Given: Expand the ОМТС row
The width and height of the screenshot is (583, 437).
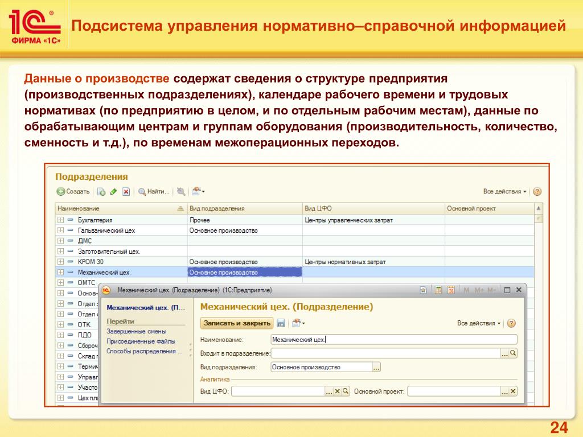Looking at the screenshot, I should point(60,283).
